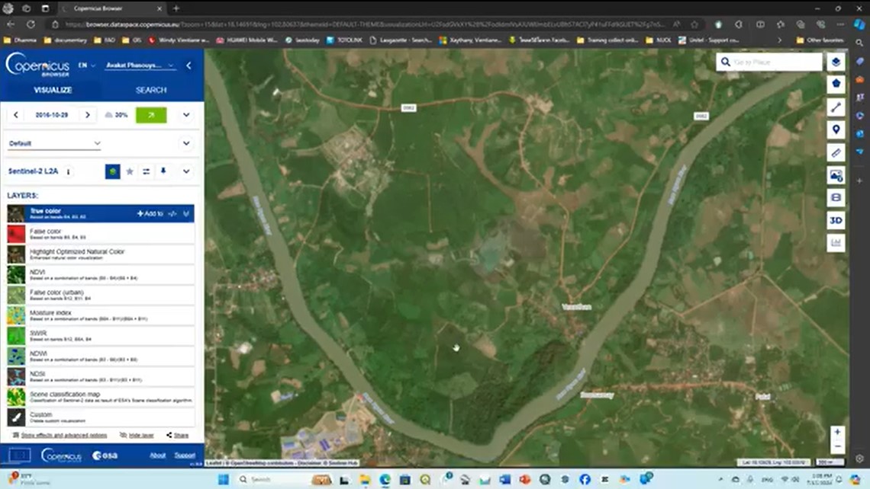Open the Support link in footer

[185, 455]
